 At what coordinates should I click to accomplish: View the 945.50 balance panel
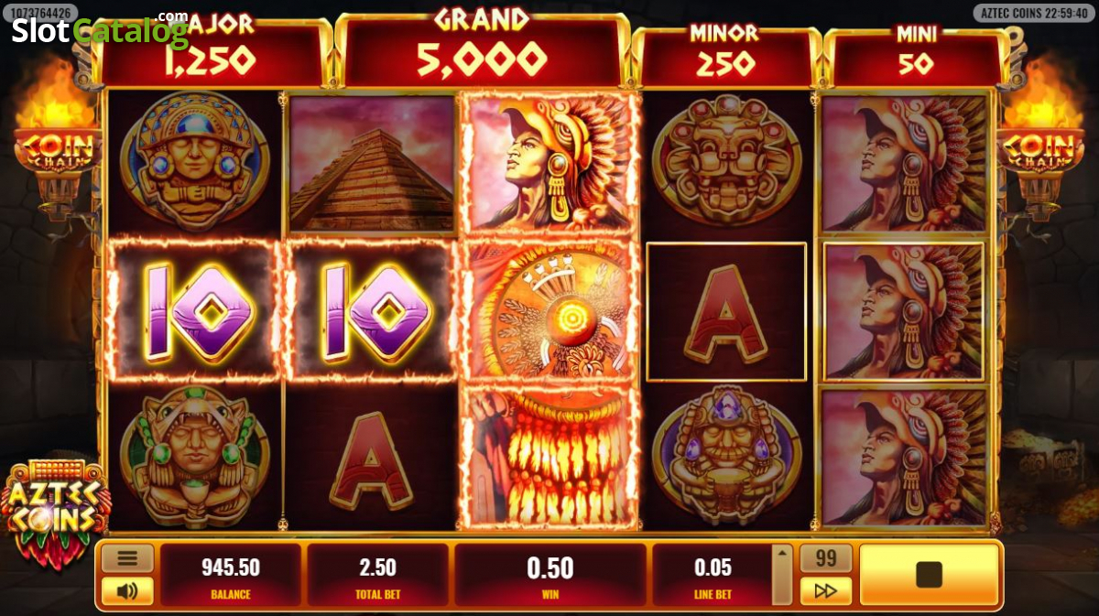pyautogui.click(x=231, y=575)
